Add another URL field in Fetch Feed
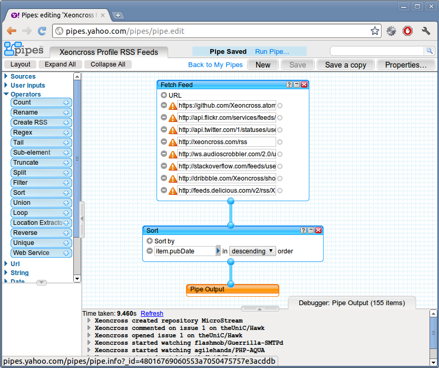 tap(164, 95)
